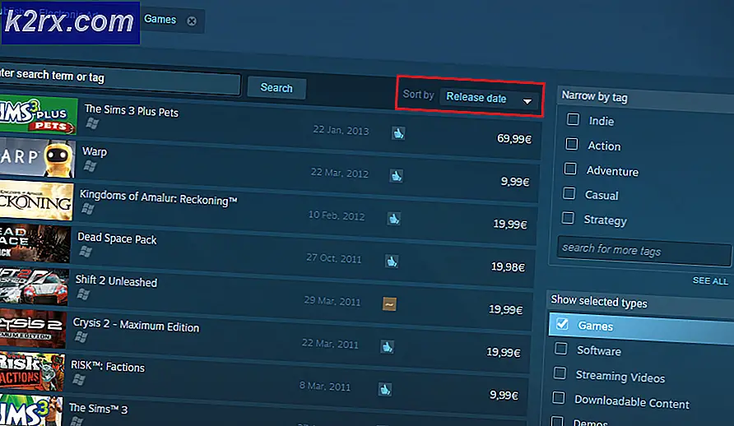Click the positive review icon for Warp
The width and height of the screenshot is (734, 426).
pyautogui.click(x=397, y=176)
